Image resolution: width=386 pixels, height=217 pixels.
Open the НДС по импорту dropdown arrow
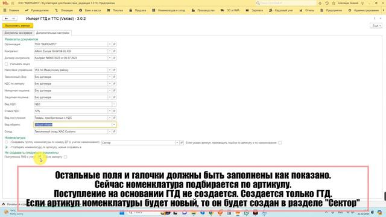coord(110,84)
